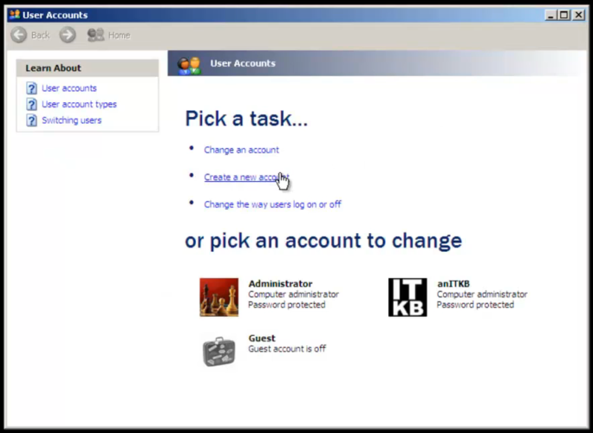Click the help icon beside Switching users
Image resolution: width=593 pixels, height=433 pixels.
tap(32, 120)
